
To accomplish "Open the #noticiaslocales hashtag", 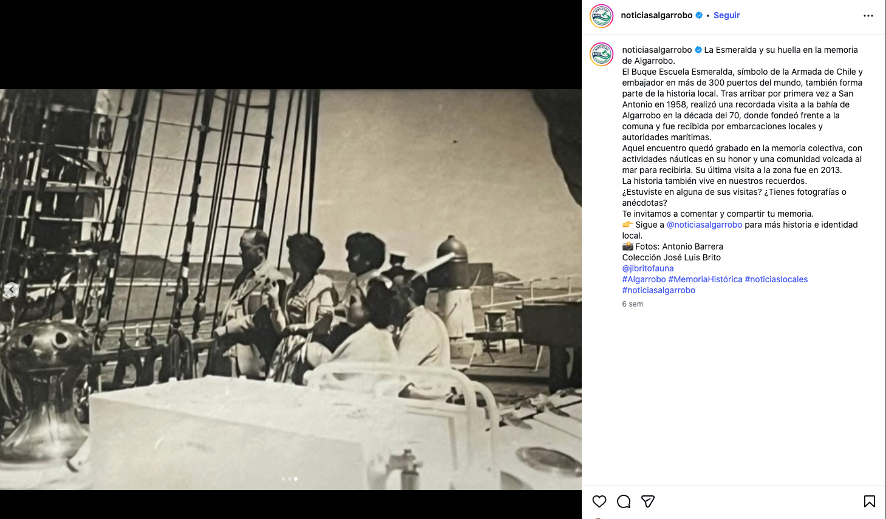I will [776, 279].
